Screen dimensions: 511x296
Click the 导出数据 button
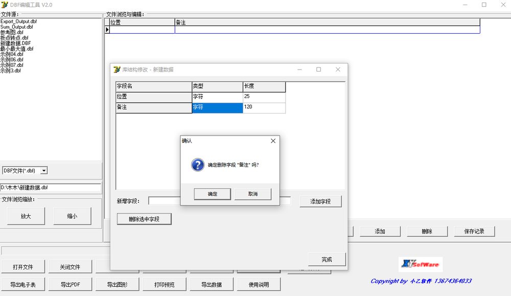[x=212, y=285]
